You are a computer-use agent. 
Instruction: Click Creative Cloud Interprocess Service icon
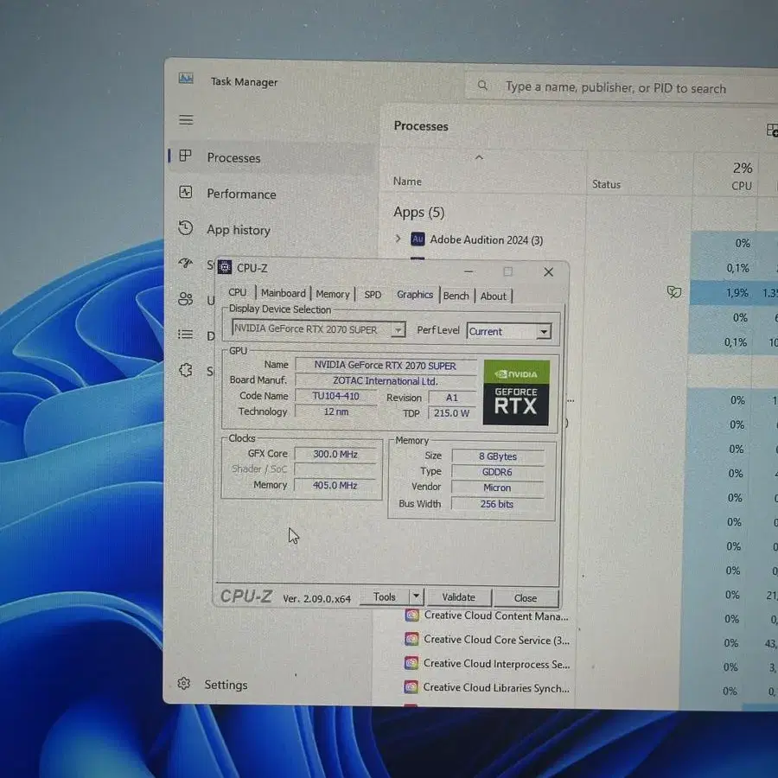point(411,663)
